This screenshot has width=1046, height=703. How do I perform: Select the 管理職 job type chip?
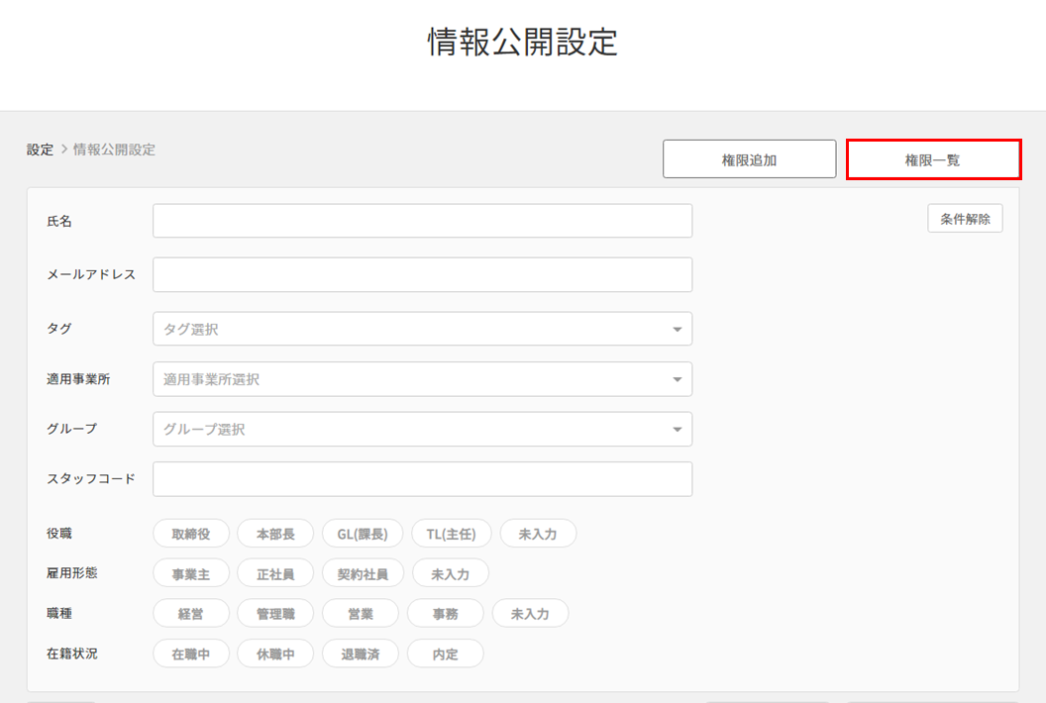pyautogui.click(x=275, y=614)
